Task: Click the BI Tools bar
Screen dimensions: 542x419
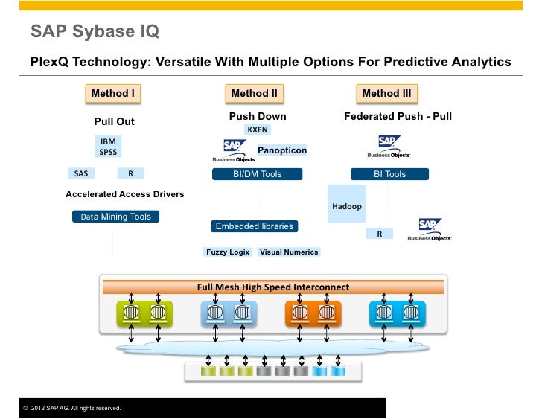Action: pos(389,174)
